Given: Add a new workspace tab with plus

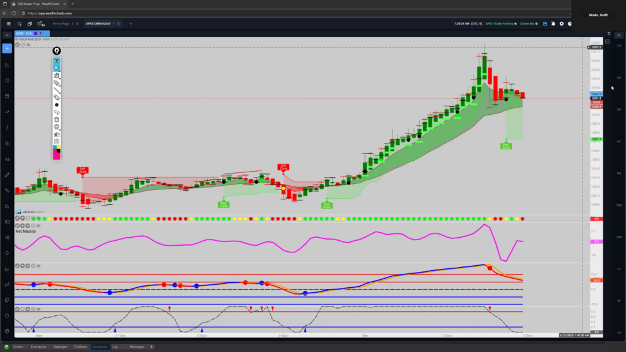Looking at the screenshot, I should [131, 24].
